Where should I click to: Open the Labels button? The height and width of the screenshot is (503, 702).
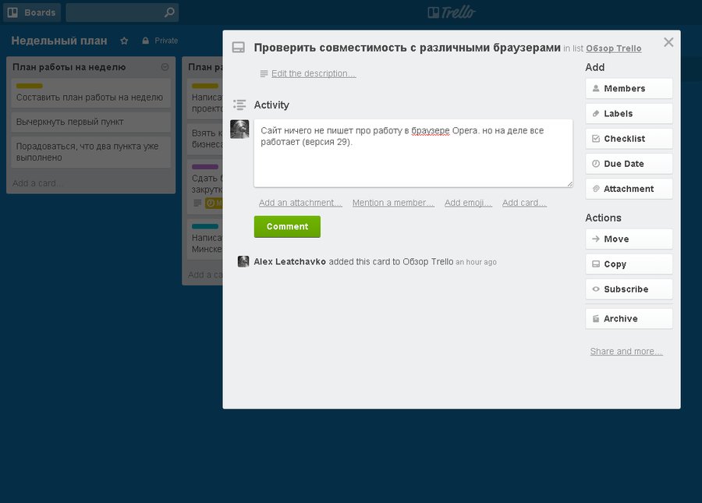(629, 114)
